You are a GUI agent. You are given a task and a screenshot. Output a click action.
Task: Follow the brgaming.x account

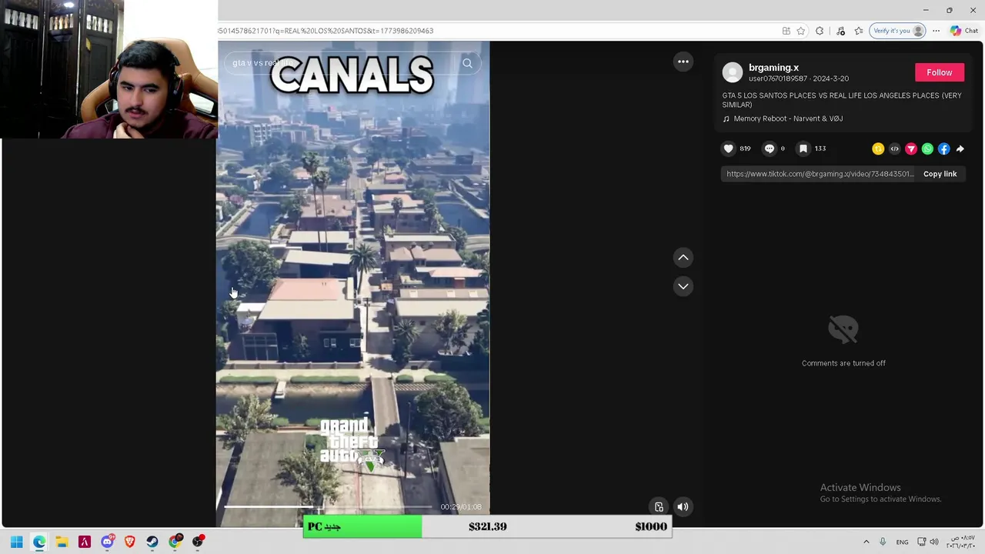click(939, 72)
